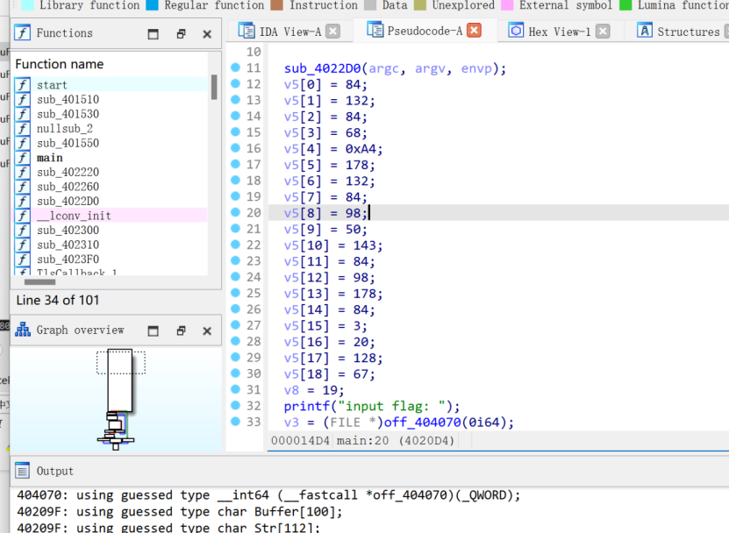This screenshot has width=729, height=533.
Task: Toggle breakpoint dot on line 16
Action: [235, 148]
